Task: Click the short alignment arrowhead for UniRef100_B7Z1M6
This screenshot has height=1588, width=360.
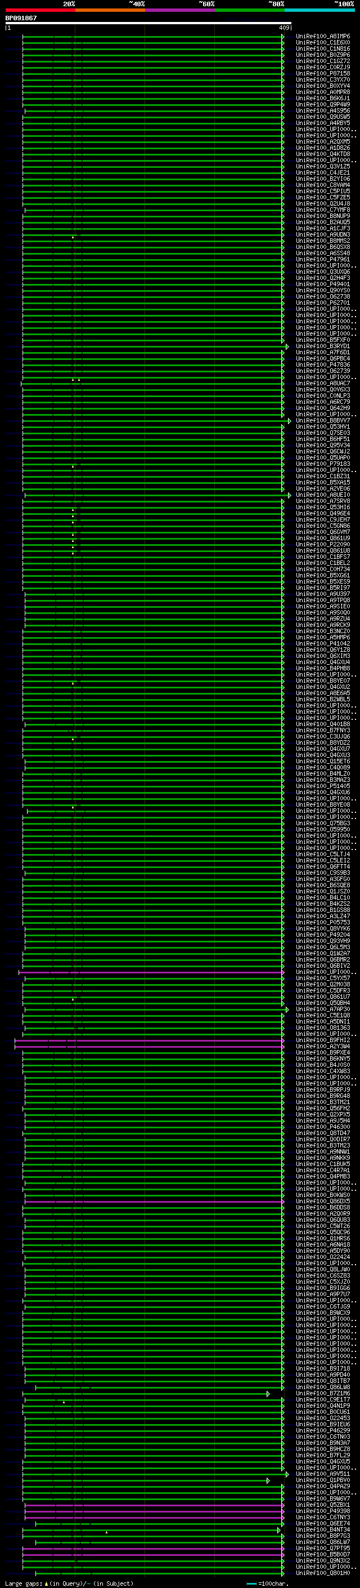Action: click(268, 1394)
